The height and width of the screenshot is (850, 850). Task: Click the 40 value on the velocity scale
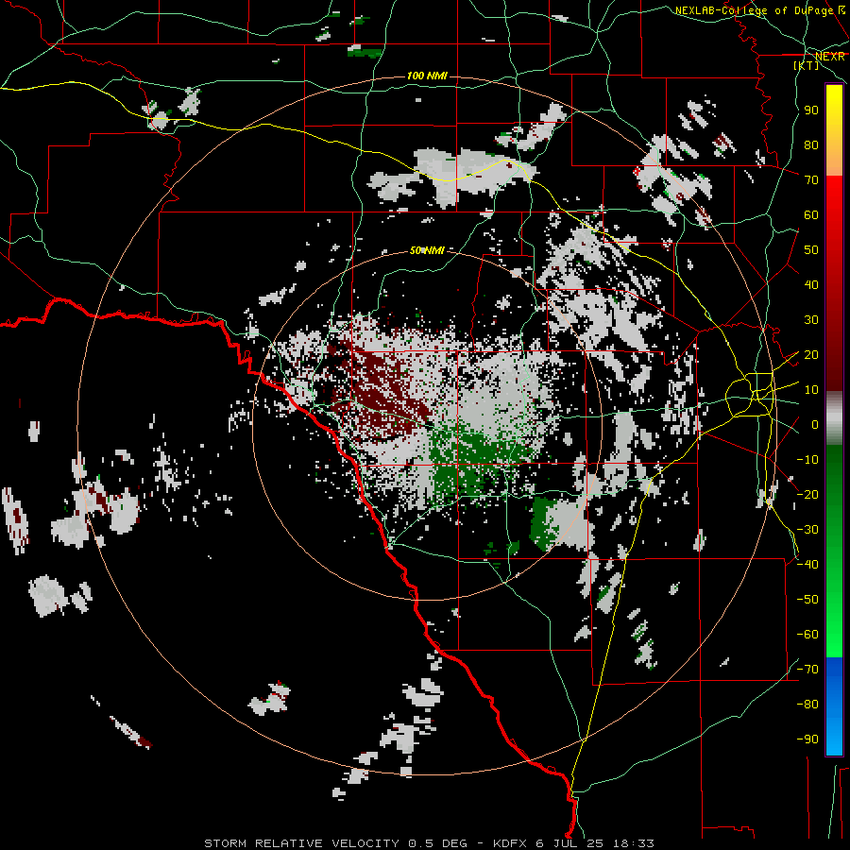pos(811,285)
